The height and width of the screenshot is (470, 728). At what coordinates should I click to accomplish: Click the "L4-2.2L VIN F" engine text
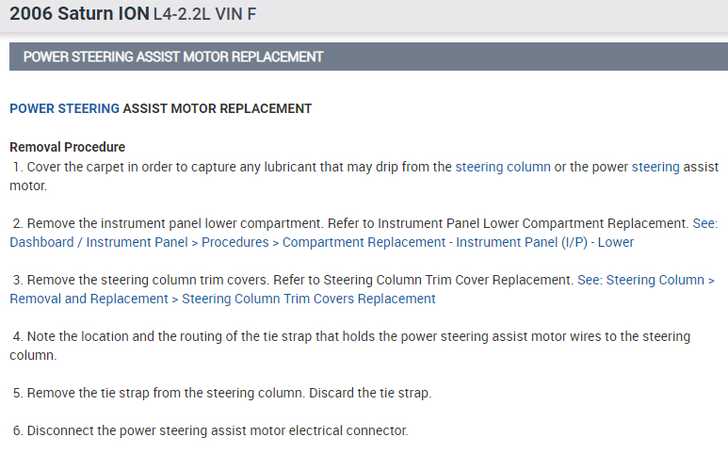tap(204, 15)
